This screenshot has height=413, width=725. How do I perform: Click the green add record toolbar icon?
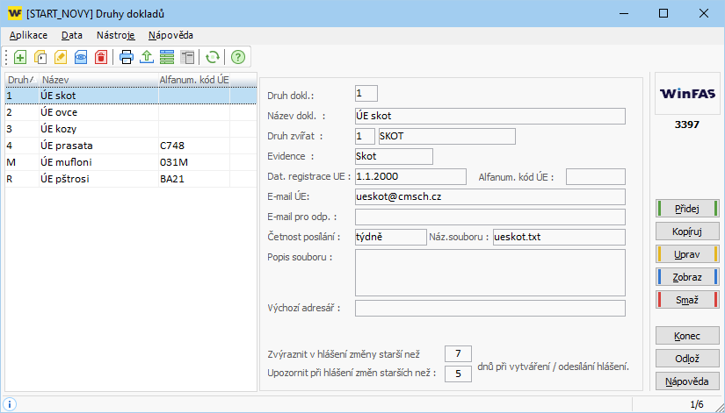click(19, 57)
